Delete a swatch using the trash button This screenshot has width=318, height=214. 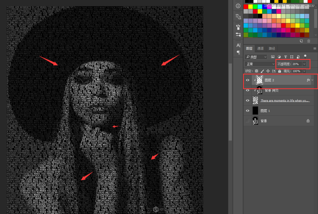click(309, 41)
